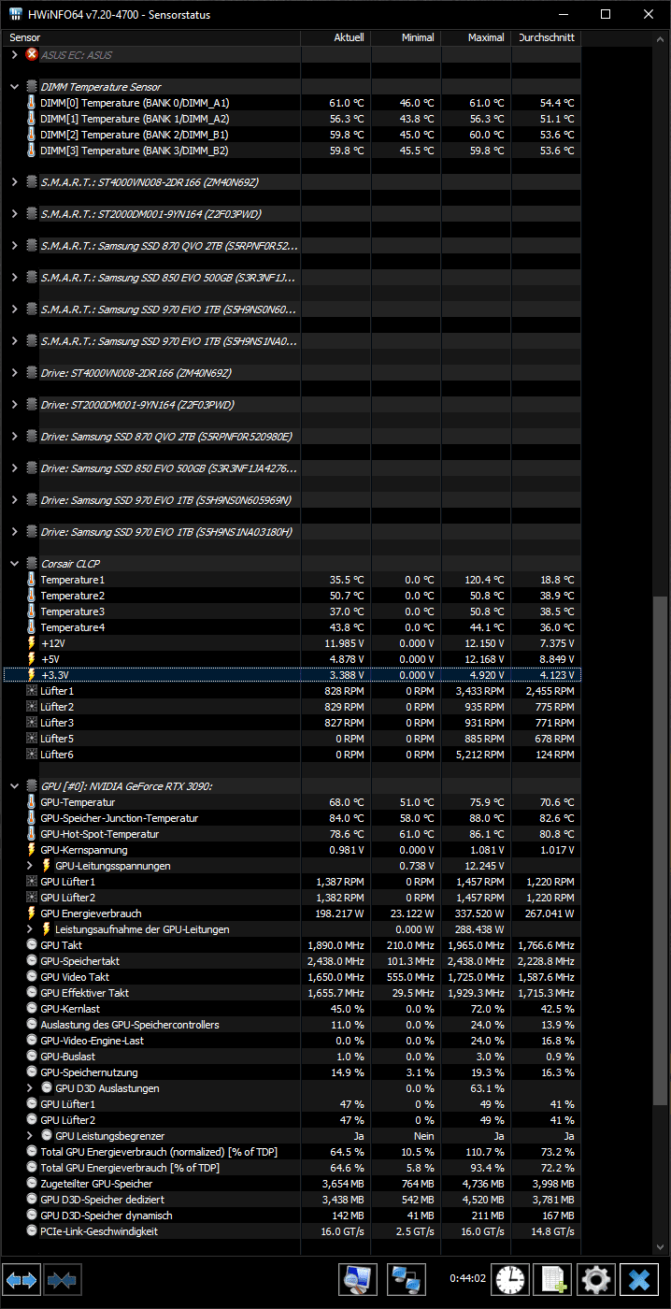The image size is (671, 1309).
Task: Select the GPU-Speichernutzung row
Action: (x=292, y=1072)
